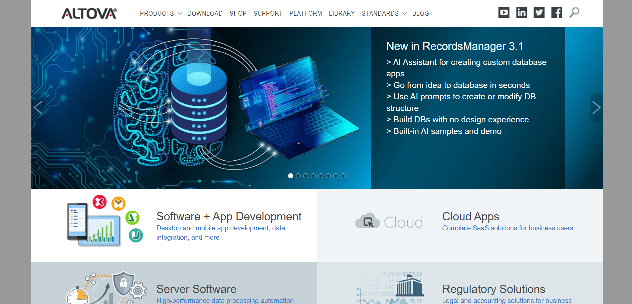This screenshot has width=632, height=304.
Task: Select the fourth carousel slide dot
Action: pyautogui.click(x=313, y=176)
